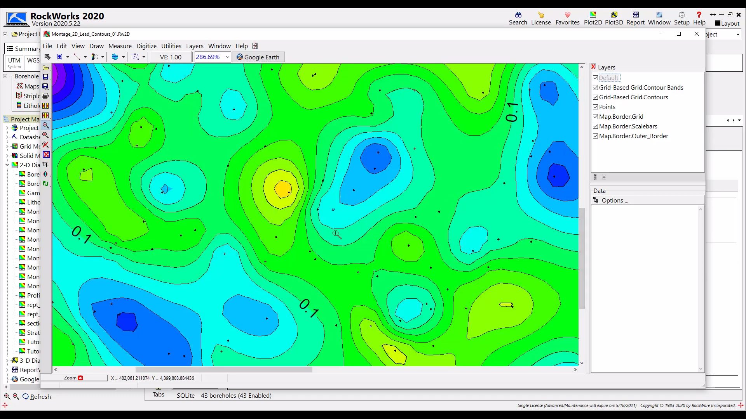746x419 pixels.
Task: Open Plot2D from the top toolbar
Action: pos(593,18)
